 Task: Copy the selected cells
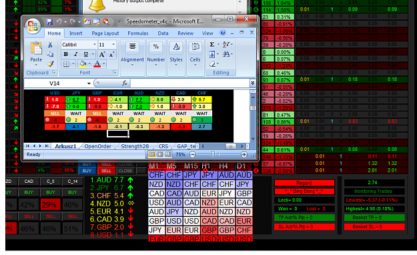tap(50, 54)
